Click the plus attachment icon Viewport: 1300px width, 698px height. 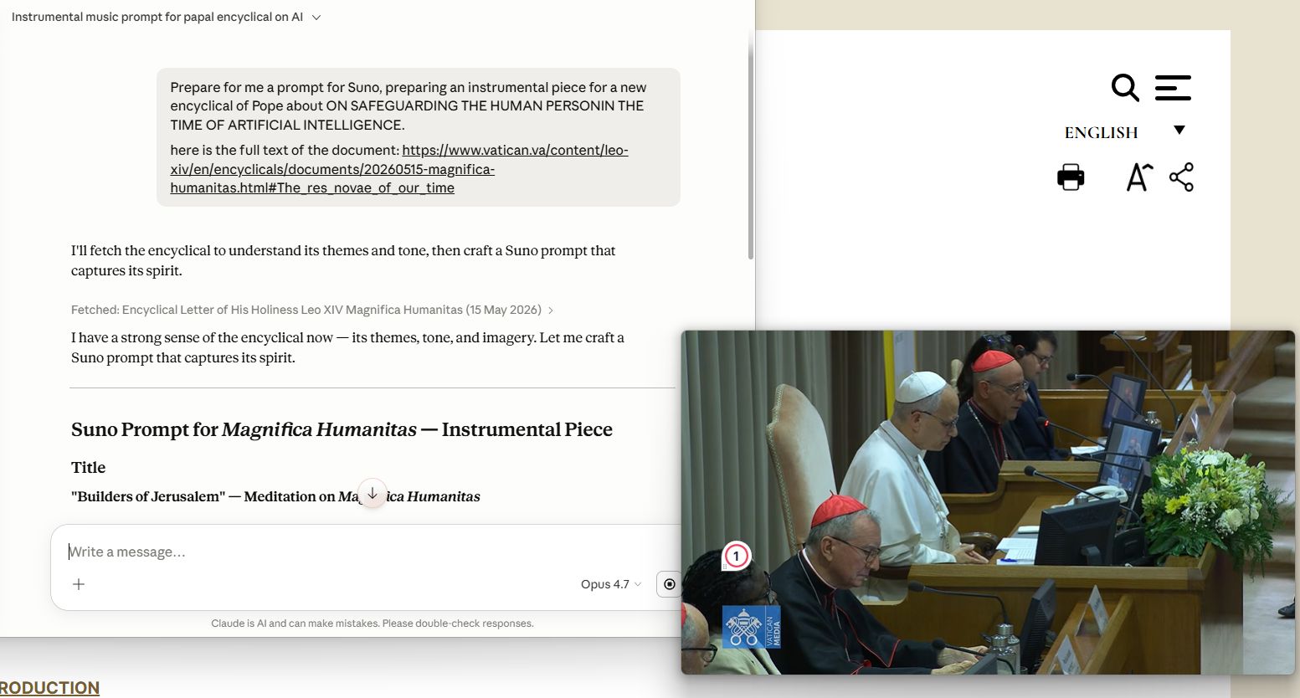point(79,584)
